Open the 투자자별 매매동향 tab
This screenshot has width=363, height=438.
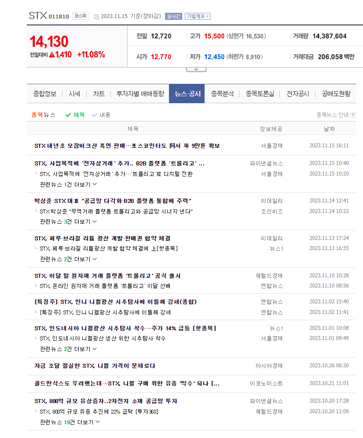pos(140,94)
